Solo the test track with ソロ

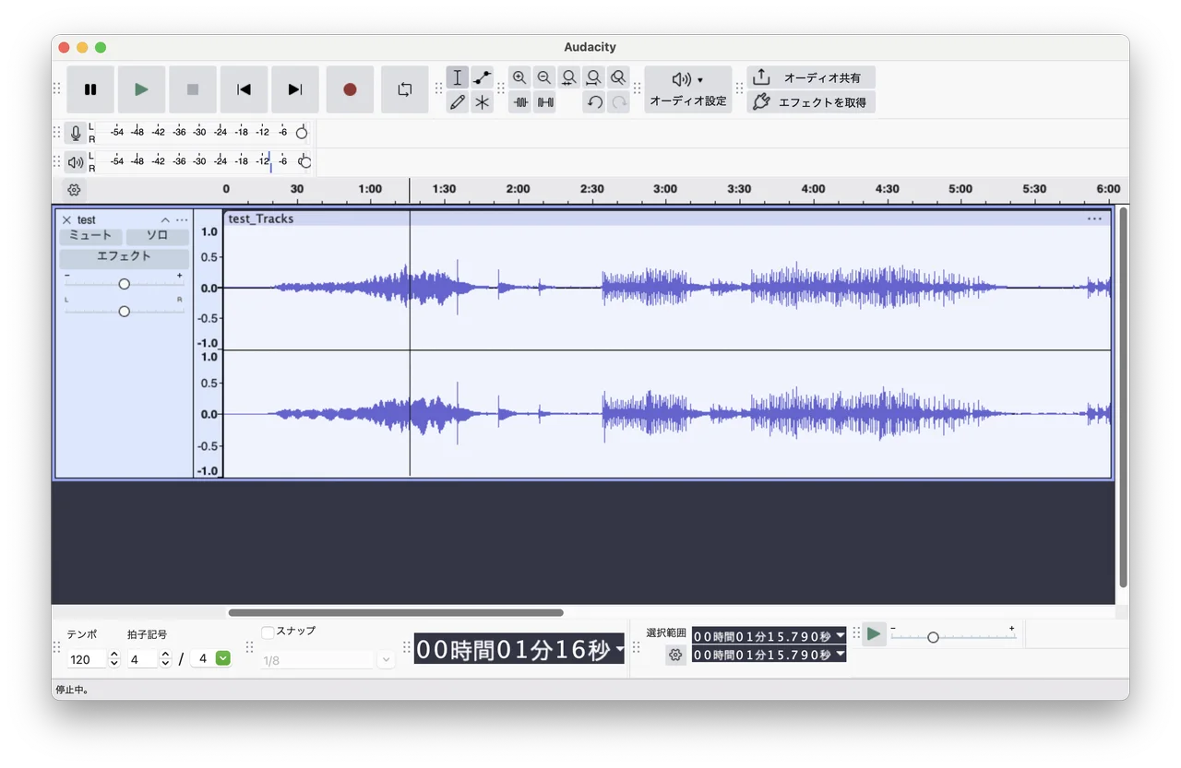[x=157, y=236]
